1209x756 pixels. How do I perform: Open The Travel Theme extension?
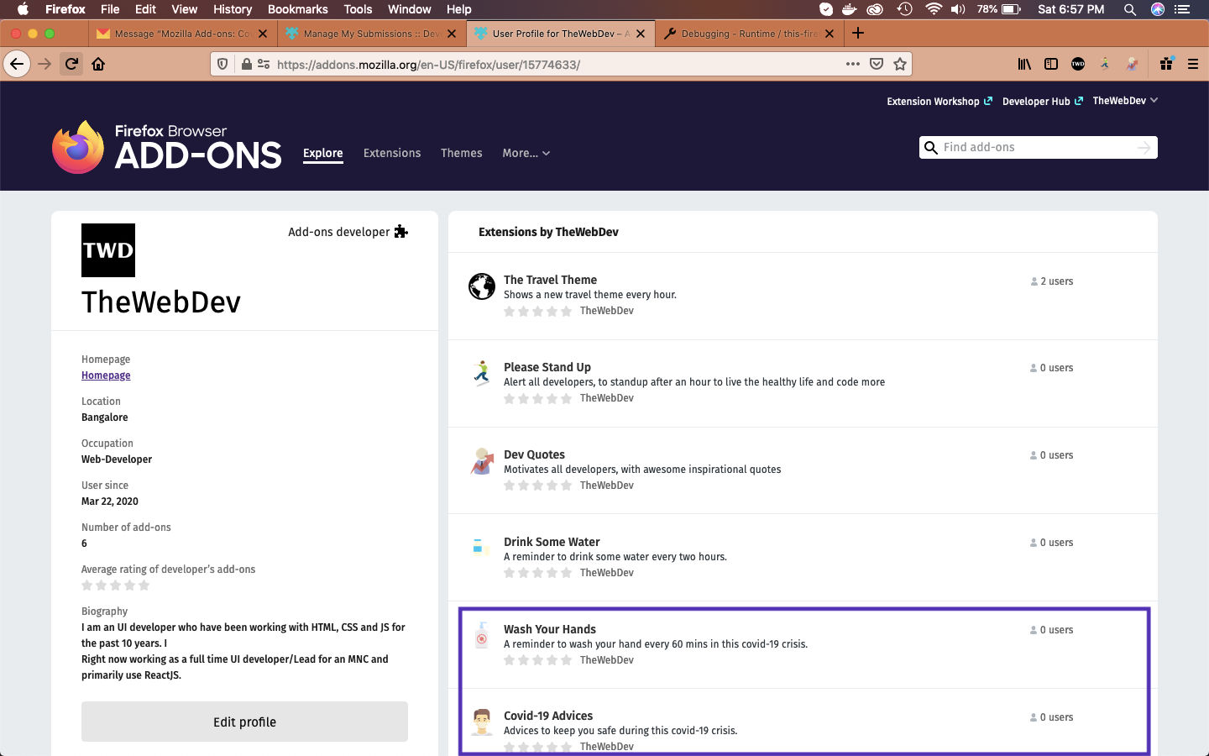click(x=550, y=280)
